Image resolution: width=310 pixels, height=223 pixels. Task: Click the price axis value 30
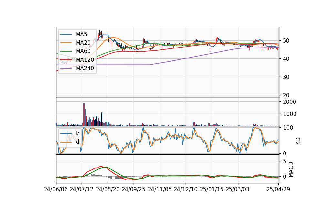(x=286, y=77)
